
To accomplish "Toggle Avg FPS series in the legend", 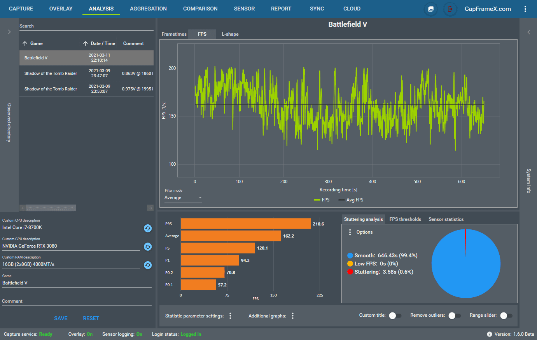I will pyautogui.click(x=351, y=200).
